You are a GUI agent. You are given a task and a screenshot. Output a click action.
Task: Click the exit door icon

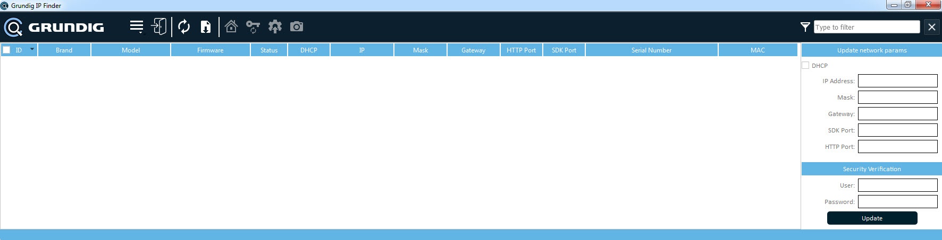(x=158, y=26)
